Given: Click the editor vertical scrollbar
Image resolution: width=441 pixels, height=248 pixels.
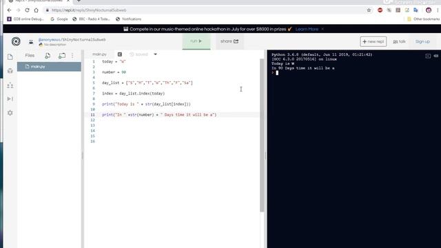Looking at the screenshot, I should (262, 135).
